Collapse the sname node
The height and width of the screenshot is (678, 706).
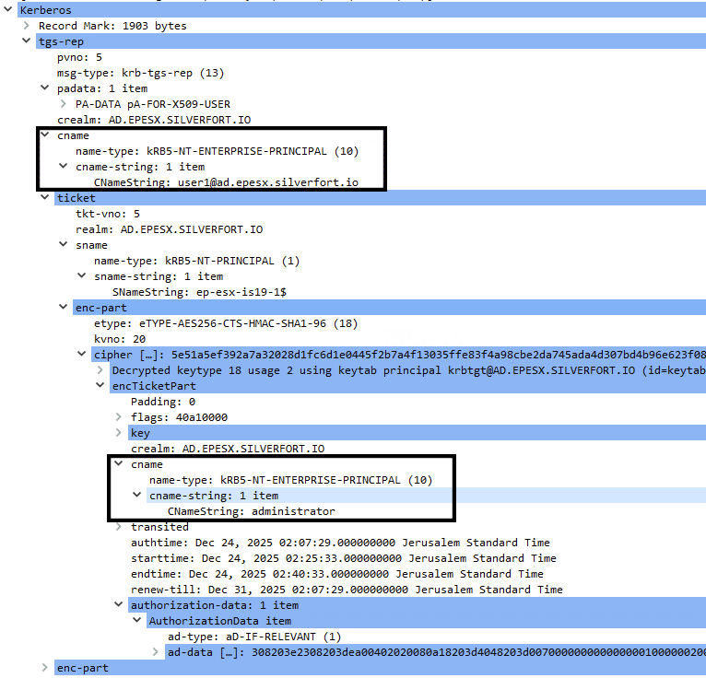(64, 244)
